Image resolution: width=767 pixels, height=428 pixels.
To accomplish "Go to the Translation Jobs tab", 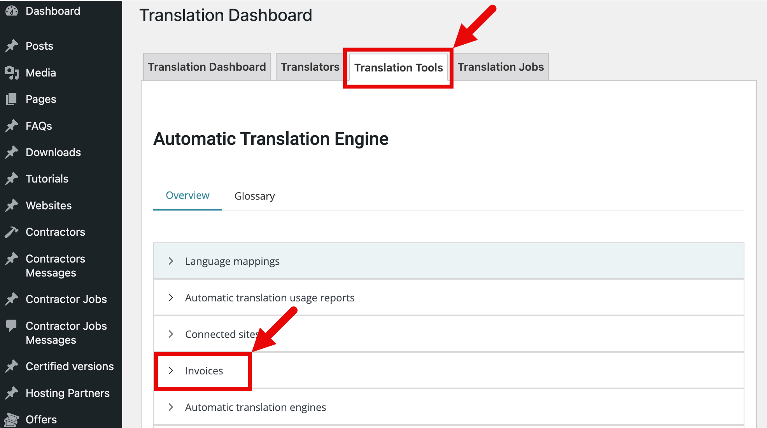I will click(x=501, y=67).
